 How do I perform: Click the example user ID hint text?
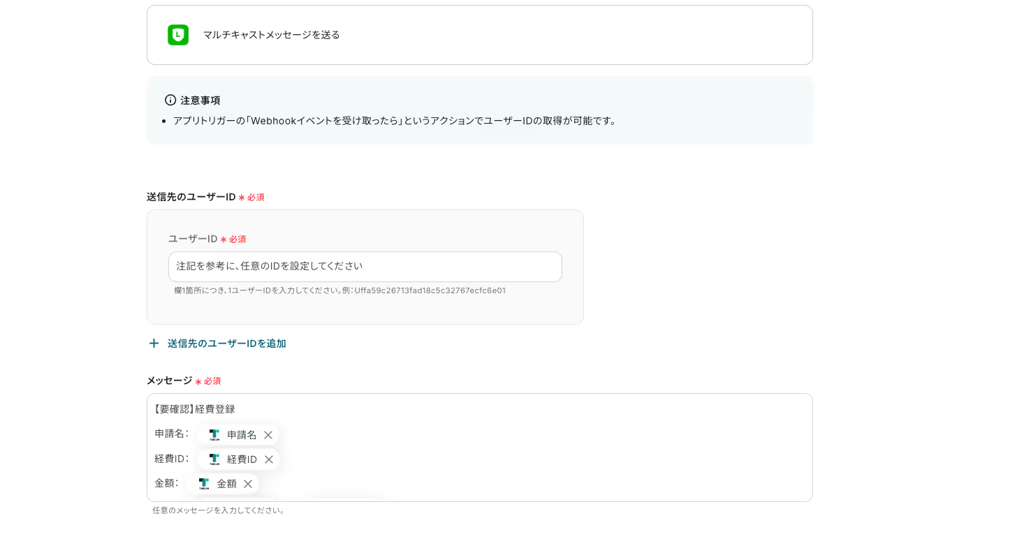(x=340, y=290)
